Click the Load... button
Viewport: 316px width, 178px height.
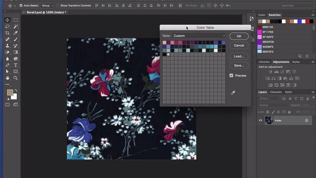click(239, 56)
